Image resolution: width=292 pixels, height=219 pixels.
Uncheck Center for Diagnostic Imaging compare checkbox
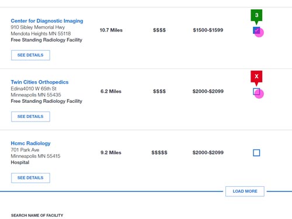(256, 30)
